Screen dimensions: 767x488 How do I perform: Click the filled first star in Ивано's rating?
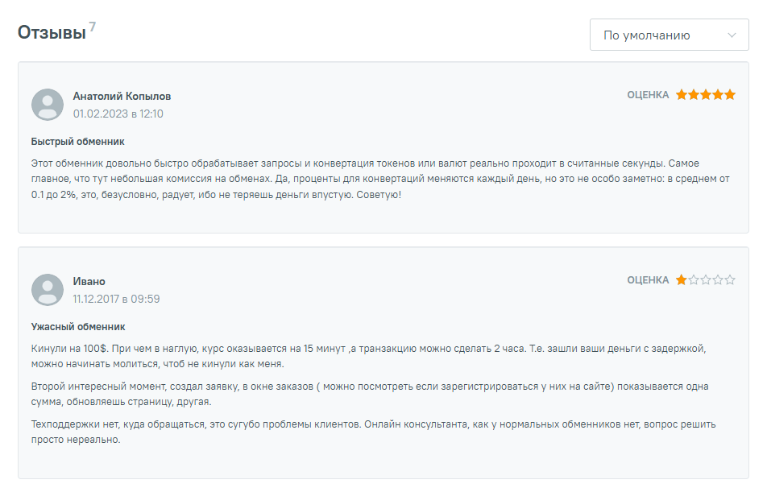(x=682, y=280)
